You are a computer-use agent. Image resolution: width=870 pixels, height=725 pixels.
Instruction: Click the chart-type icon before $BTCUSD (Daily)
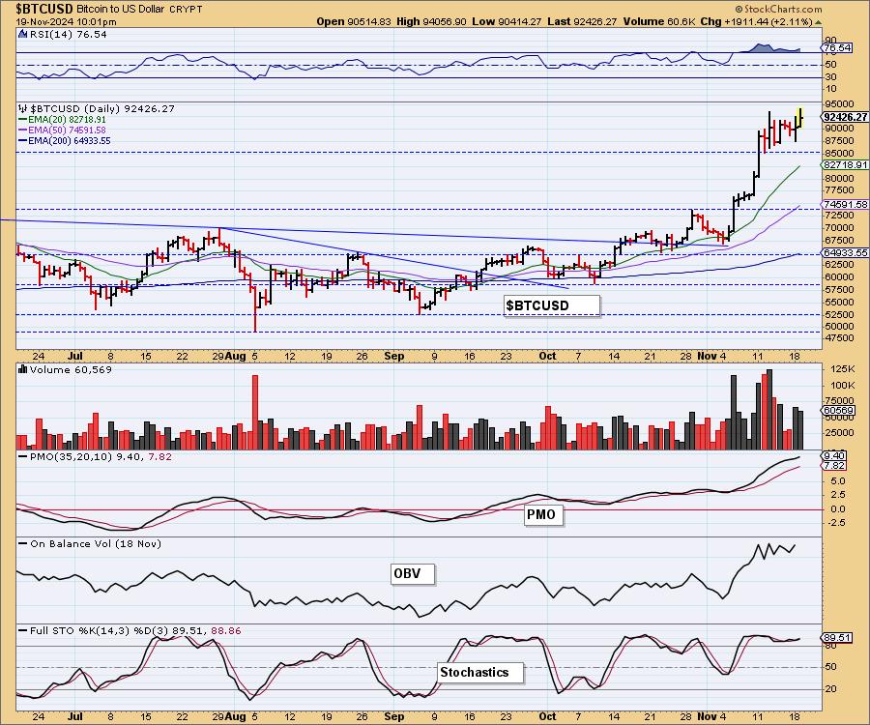pos(22,108)
